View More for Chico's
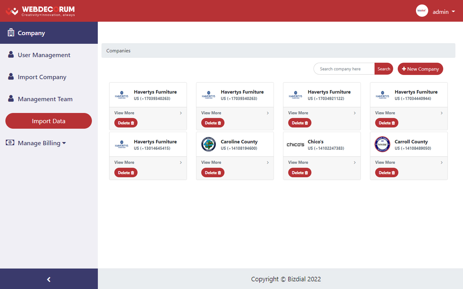The width and height of the screenshot is (463, 289). [x=298, y=163]
